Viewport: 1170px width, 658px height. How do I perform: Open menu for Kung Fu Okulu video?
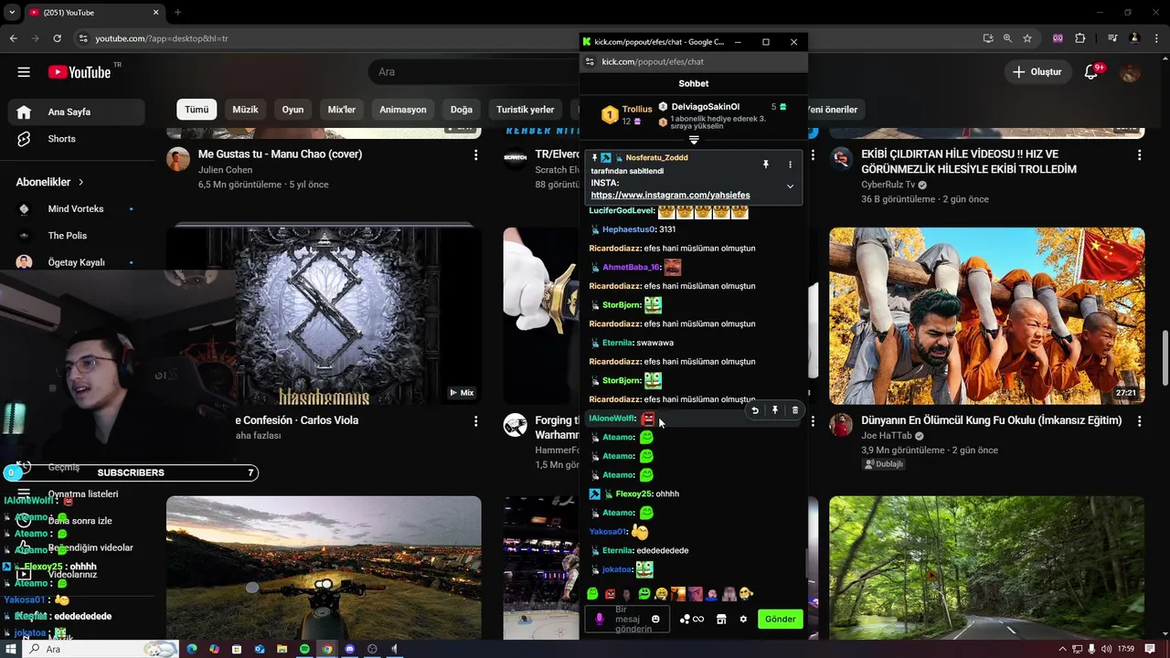1139,421
